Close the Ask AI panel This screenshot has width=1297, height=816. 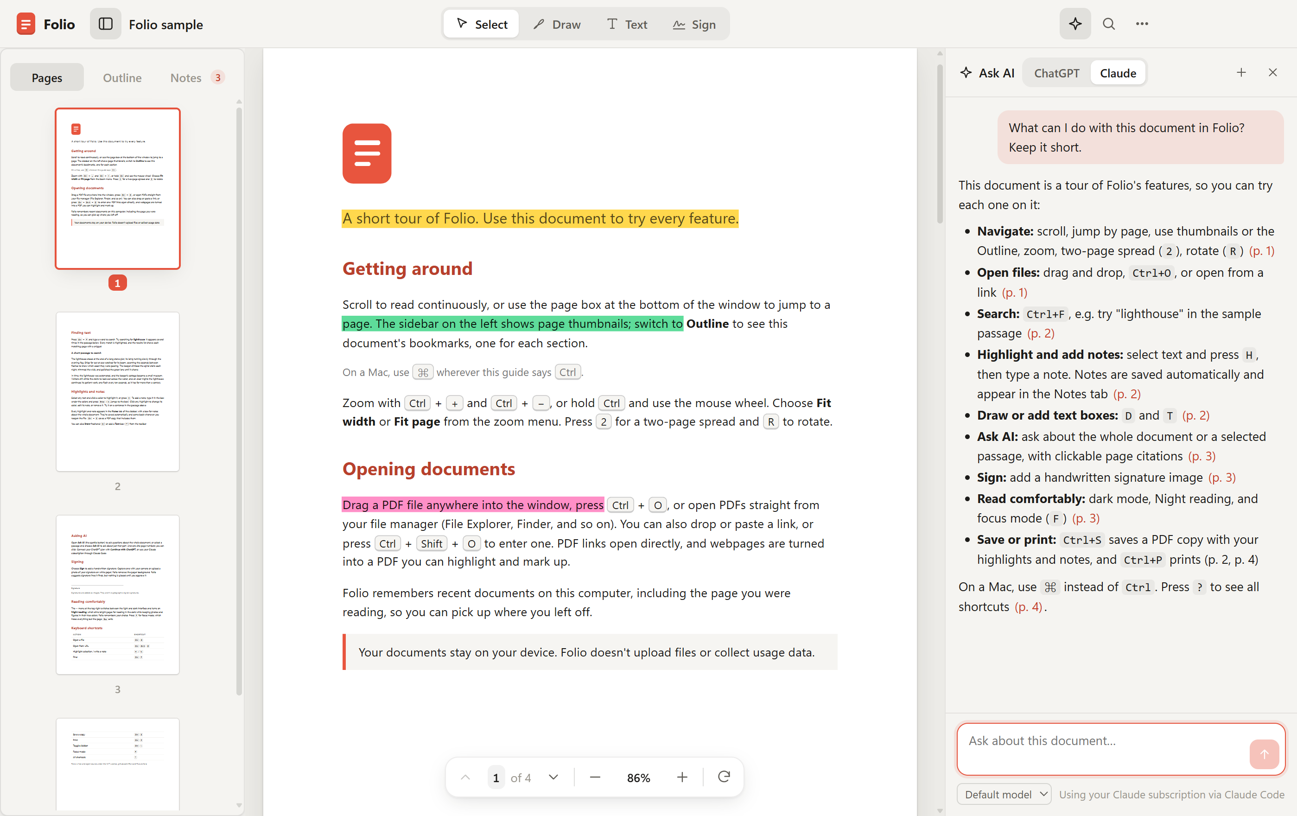(x=1273, y=72)
